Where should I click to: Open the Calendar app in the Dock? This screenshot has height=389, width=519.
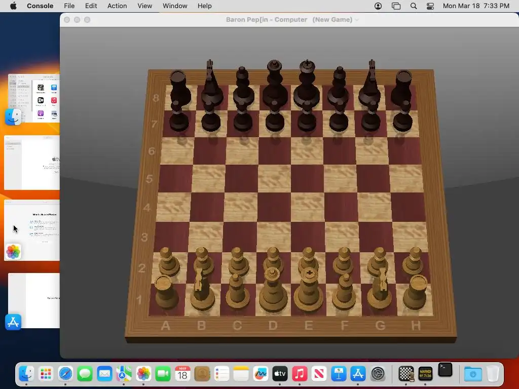point(182,374)
